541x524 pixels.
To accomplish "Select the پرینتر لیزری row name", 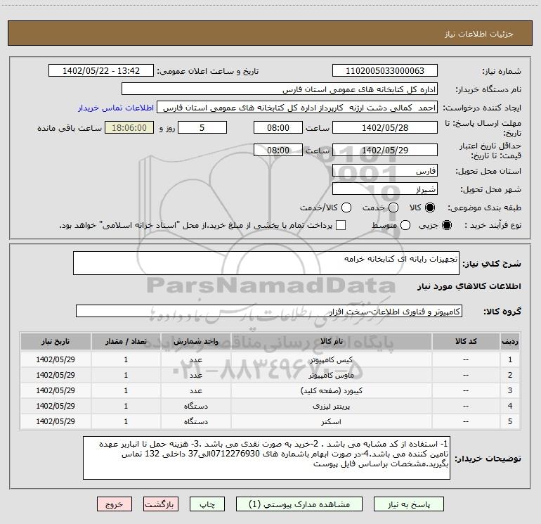I will [331, 407].
